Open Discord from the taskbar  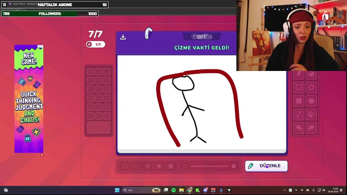tap(205, 190)
